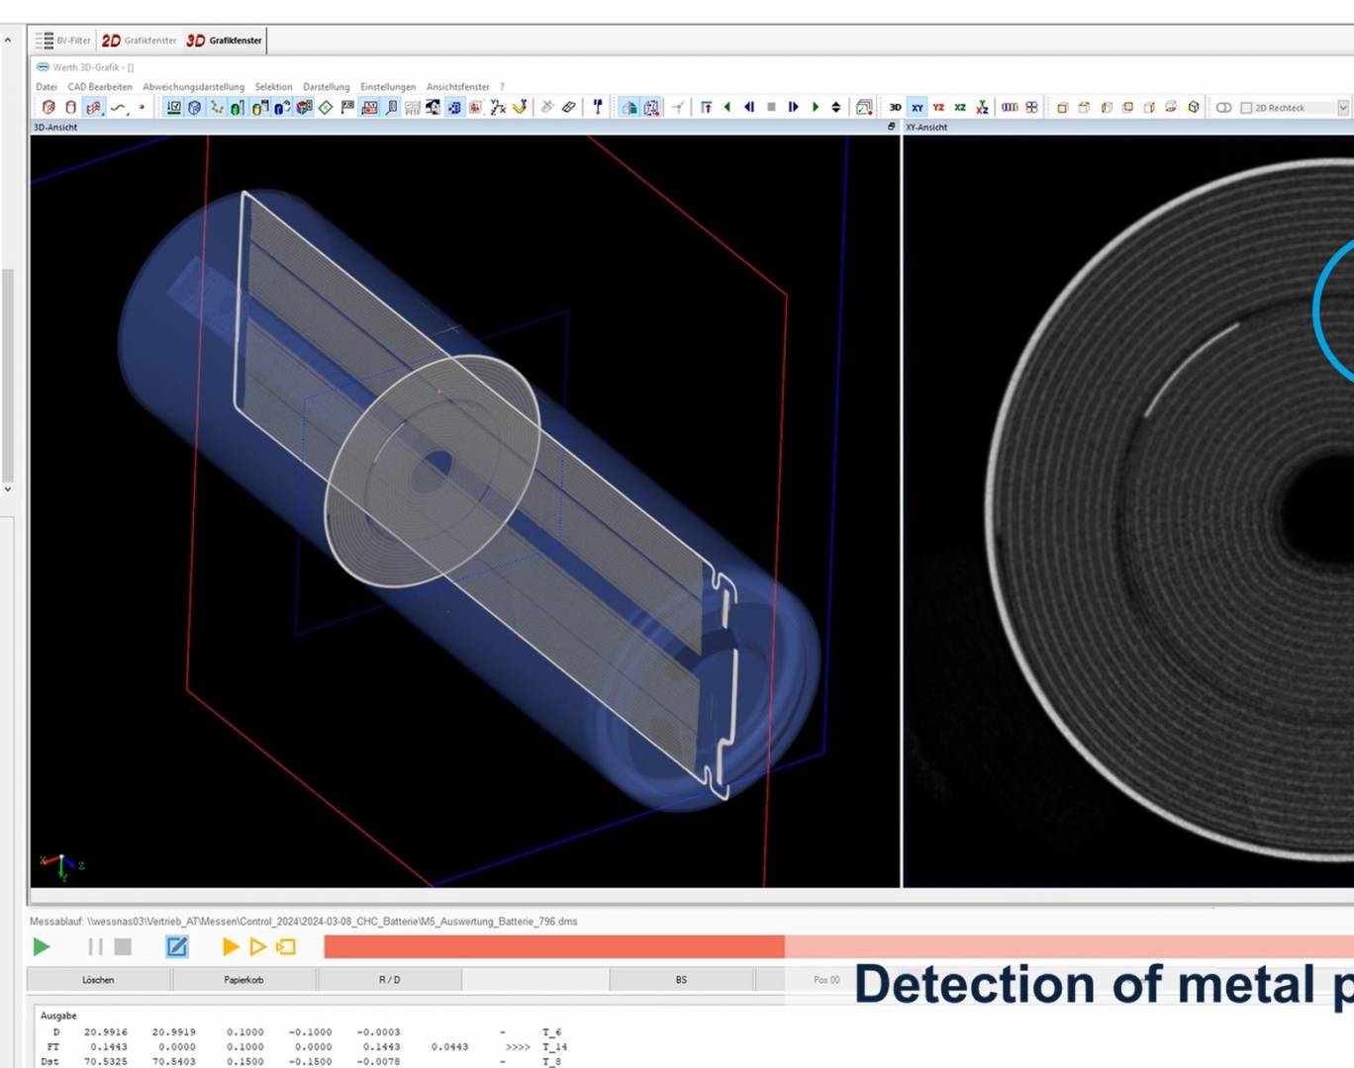Open the 2D Rechteck dropdown arrow
The image size is (1354, 1068).
tap(1343, 108)
